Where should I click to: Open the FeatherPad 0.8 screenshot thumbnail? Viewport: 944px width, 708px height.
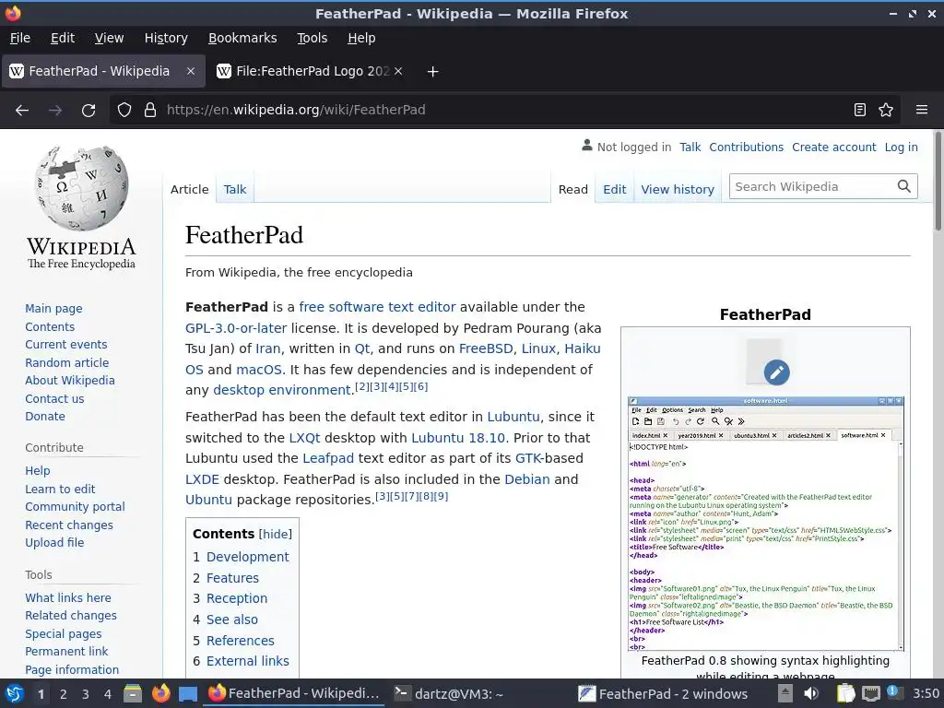765,524
